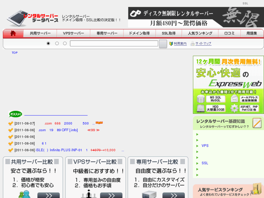Open the 共用サーバー menu tab

click(40, 33)
